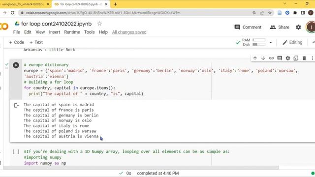The height and width of the screenshot is (177, 315).
Task: Open Google Drive icon beside notebook title
Action: click(x=17, y=24)
